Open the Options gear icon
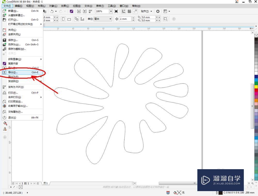This screenshot has height=196, width=258. [158, 11]
